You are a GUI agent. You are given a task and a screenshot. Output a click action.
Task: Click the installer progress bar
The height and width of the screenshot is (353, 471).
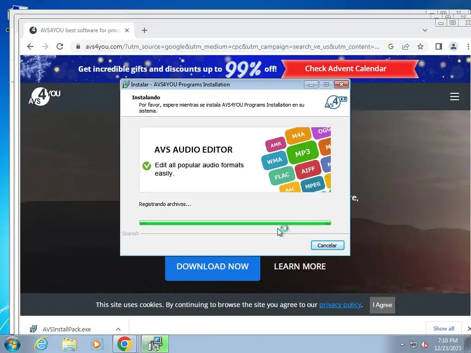(x=235, y=223)
